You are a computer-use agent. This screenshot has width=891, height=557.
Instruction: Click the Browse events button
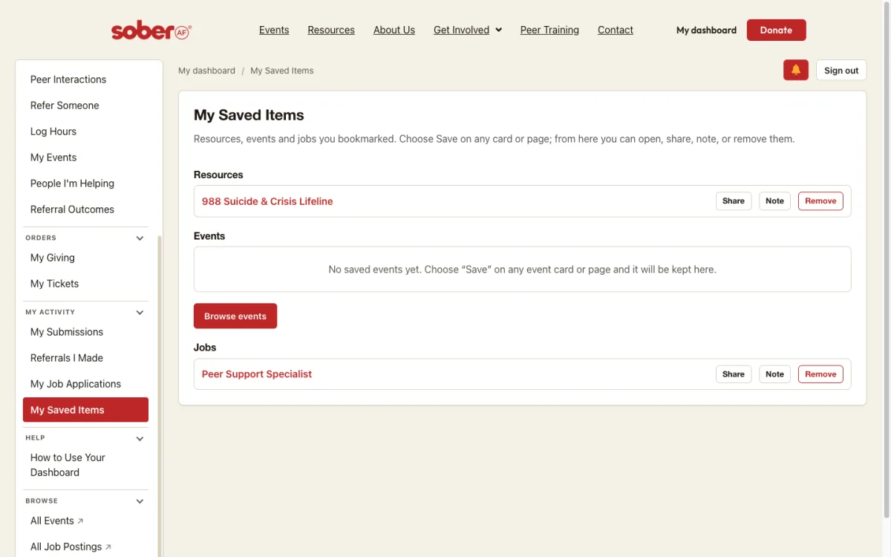tap(235, 316)
